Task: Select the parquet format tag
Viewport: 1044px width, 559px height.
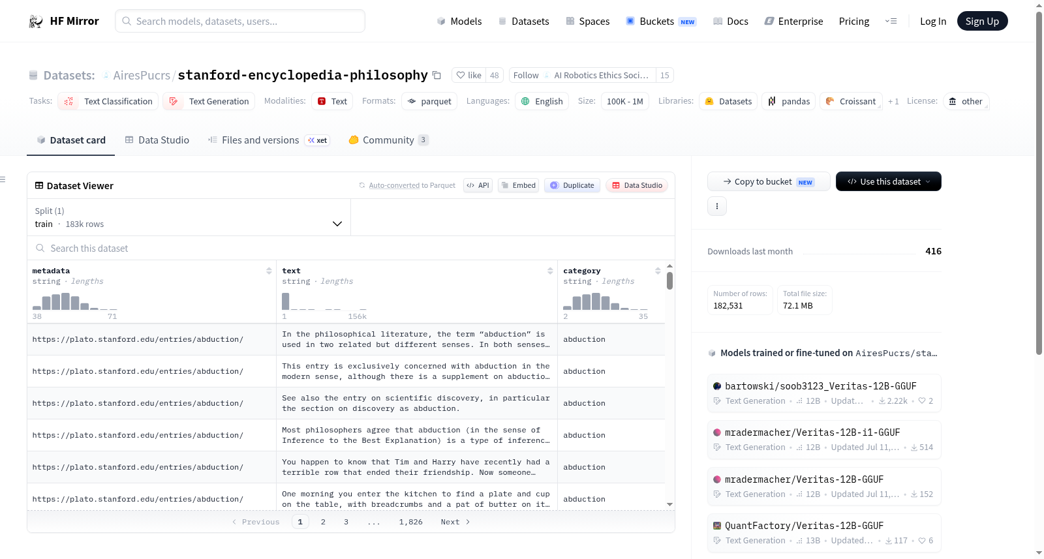Action: (429, 101)
